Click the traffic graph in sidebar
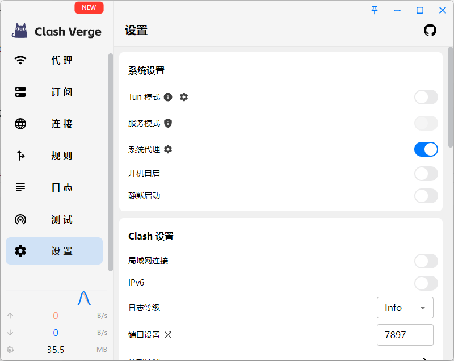The width and height of the screenshot is (454, 361). 56,297
